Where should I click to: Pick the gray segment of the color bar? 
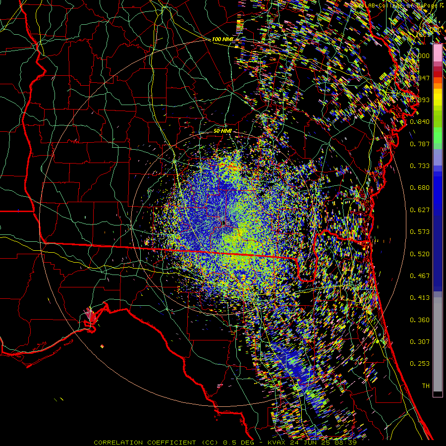click(x=438, y=344)
